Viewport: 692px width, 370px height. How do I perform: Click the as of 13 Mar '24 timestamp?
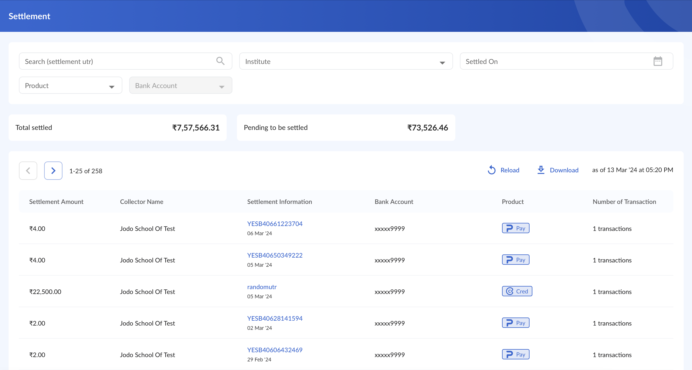click(x=633, y=170)
